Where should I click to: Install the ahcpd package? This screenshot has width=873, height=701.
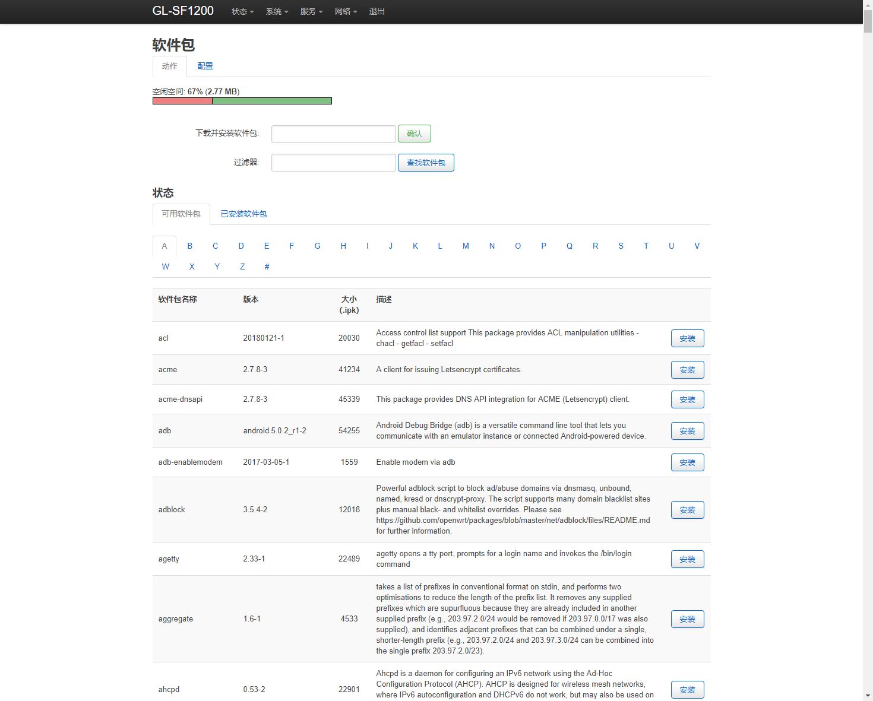coord(688,690)
